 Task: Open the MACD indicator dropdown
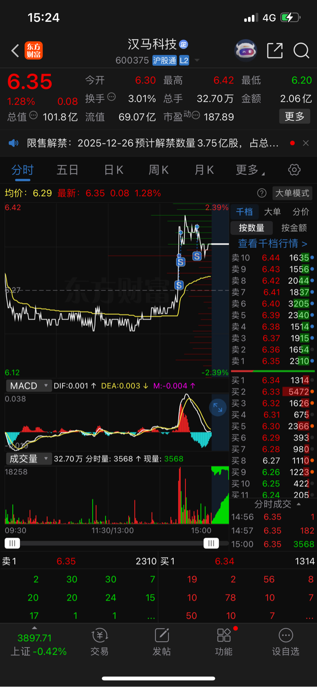(x=28, y=386)
